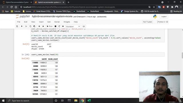Open the Apps bookmark

tap(5, 11)
